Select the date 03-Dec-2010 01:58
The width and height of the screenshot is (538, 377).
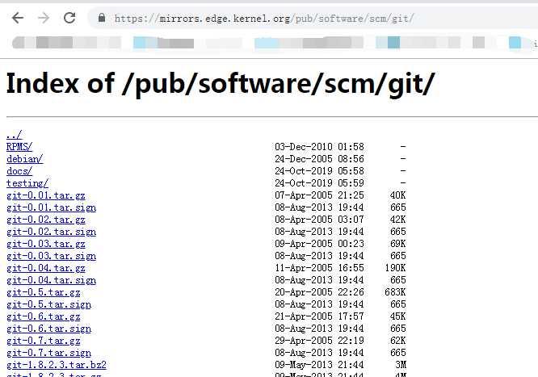pyautogui.click(x=319, y=147)
